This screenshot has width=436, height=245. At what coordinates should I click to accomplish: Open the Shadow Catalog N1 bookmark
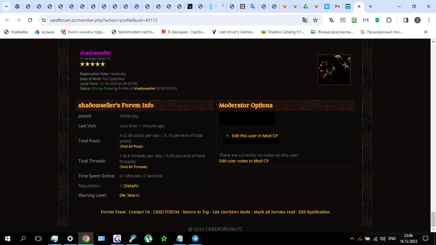click(283, 32)
